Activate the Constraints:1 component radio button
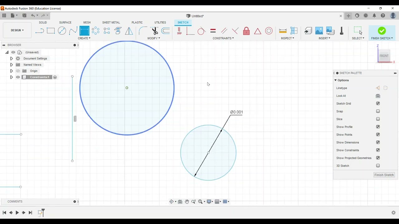Viewport: 399px width, 224px height. 55,77
